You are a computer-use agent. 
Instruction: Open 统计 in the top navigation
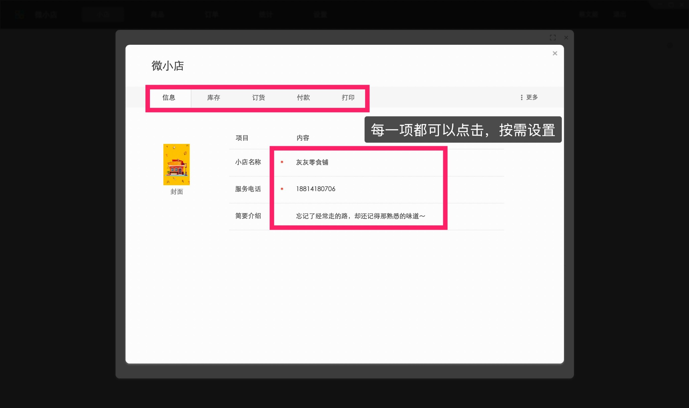(x=265, y=14)
